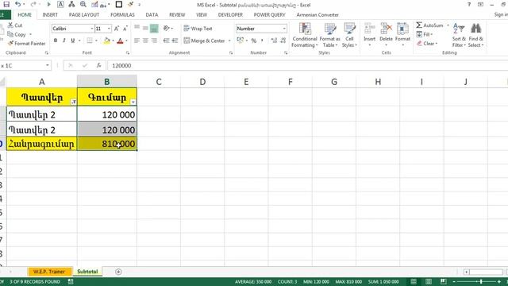Open the borders dropdown

click(96, 41)
